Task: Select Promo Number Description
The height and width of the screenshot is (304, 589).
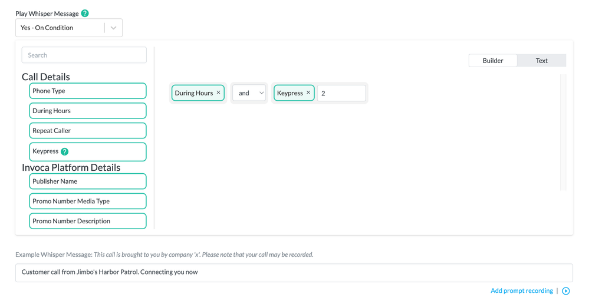Action: 87,221
